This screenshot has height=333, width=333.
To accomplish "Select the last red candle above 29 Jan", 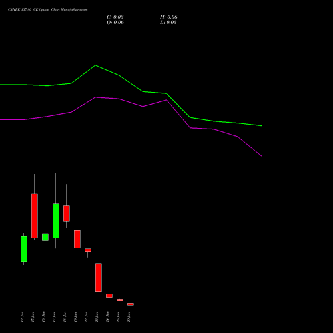I will [x=131, y=304].
